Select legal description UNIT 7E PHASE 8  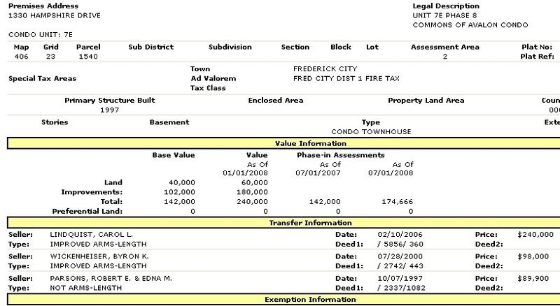444,15
